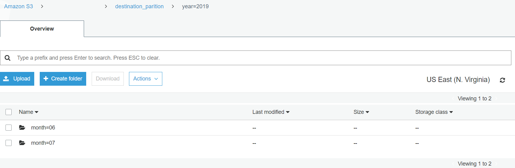Open the Actions dropdown menu

coord(145,79)
